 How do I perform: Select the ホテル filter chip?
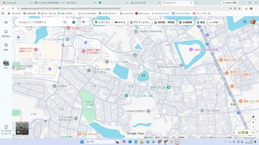click(x=120, y=23)
